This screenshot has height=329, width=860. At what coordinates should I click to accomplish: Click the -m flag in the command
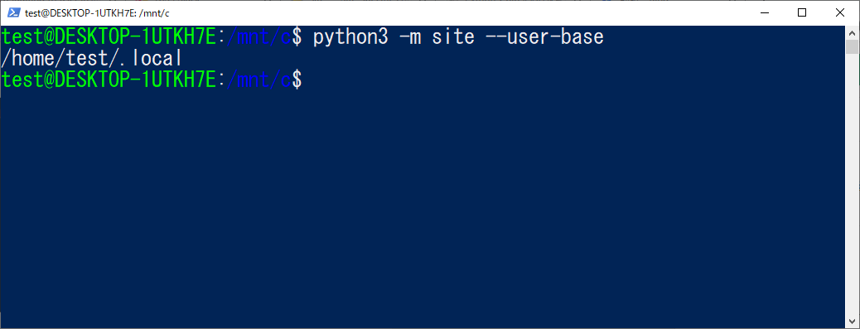(408, 38)
